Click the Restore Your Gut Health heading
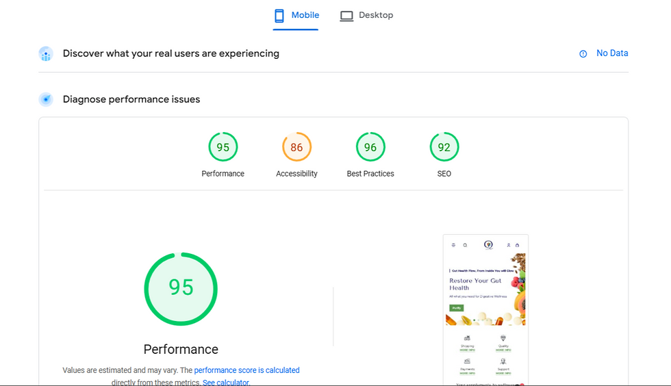 click(475, 284)
